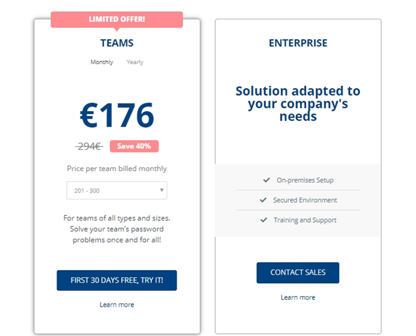Click the €176 price text
Image resolution: width=416 pixels, height=336 pixels.
117,115
